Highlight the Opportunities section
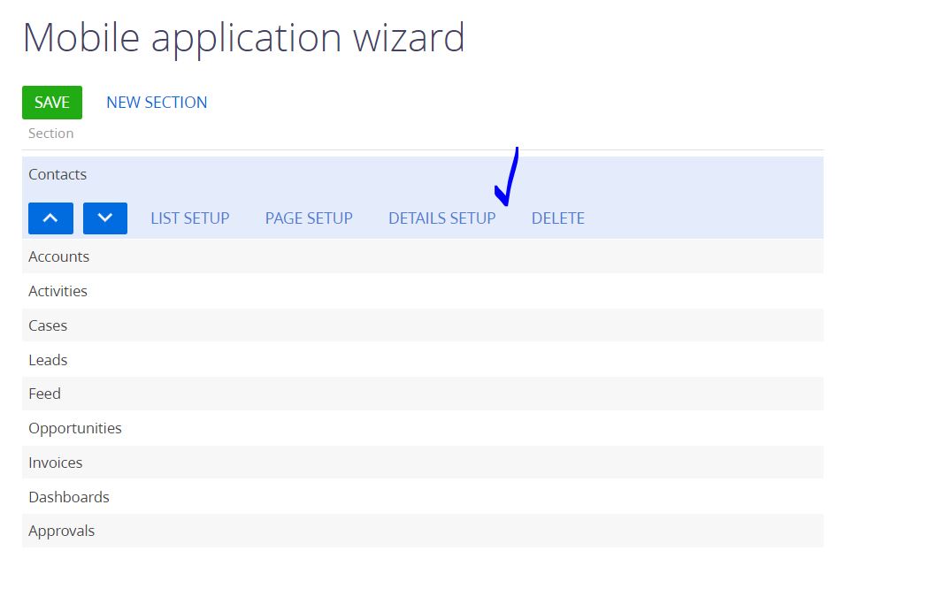The width and height of the screenshot is (936, 589). (x=75, y=428)
